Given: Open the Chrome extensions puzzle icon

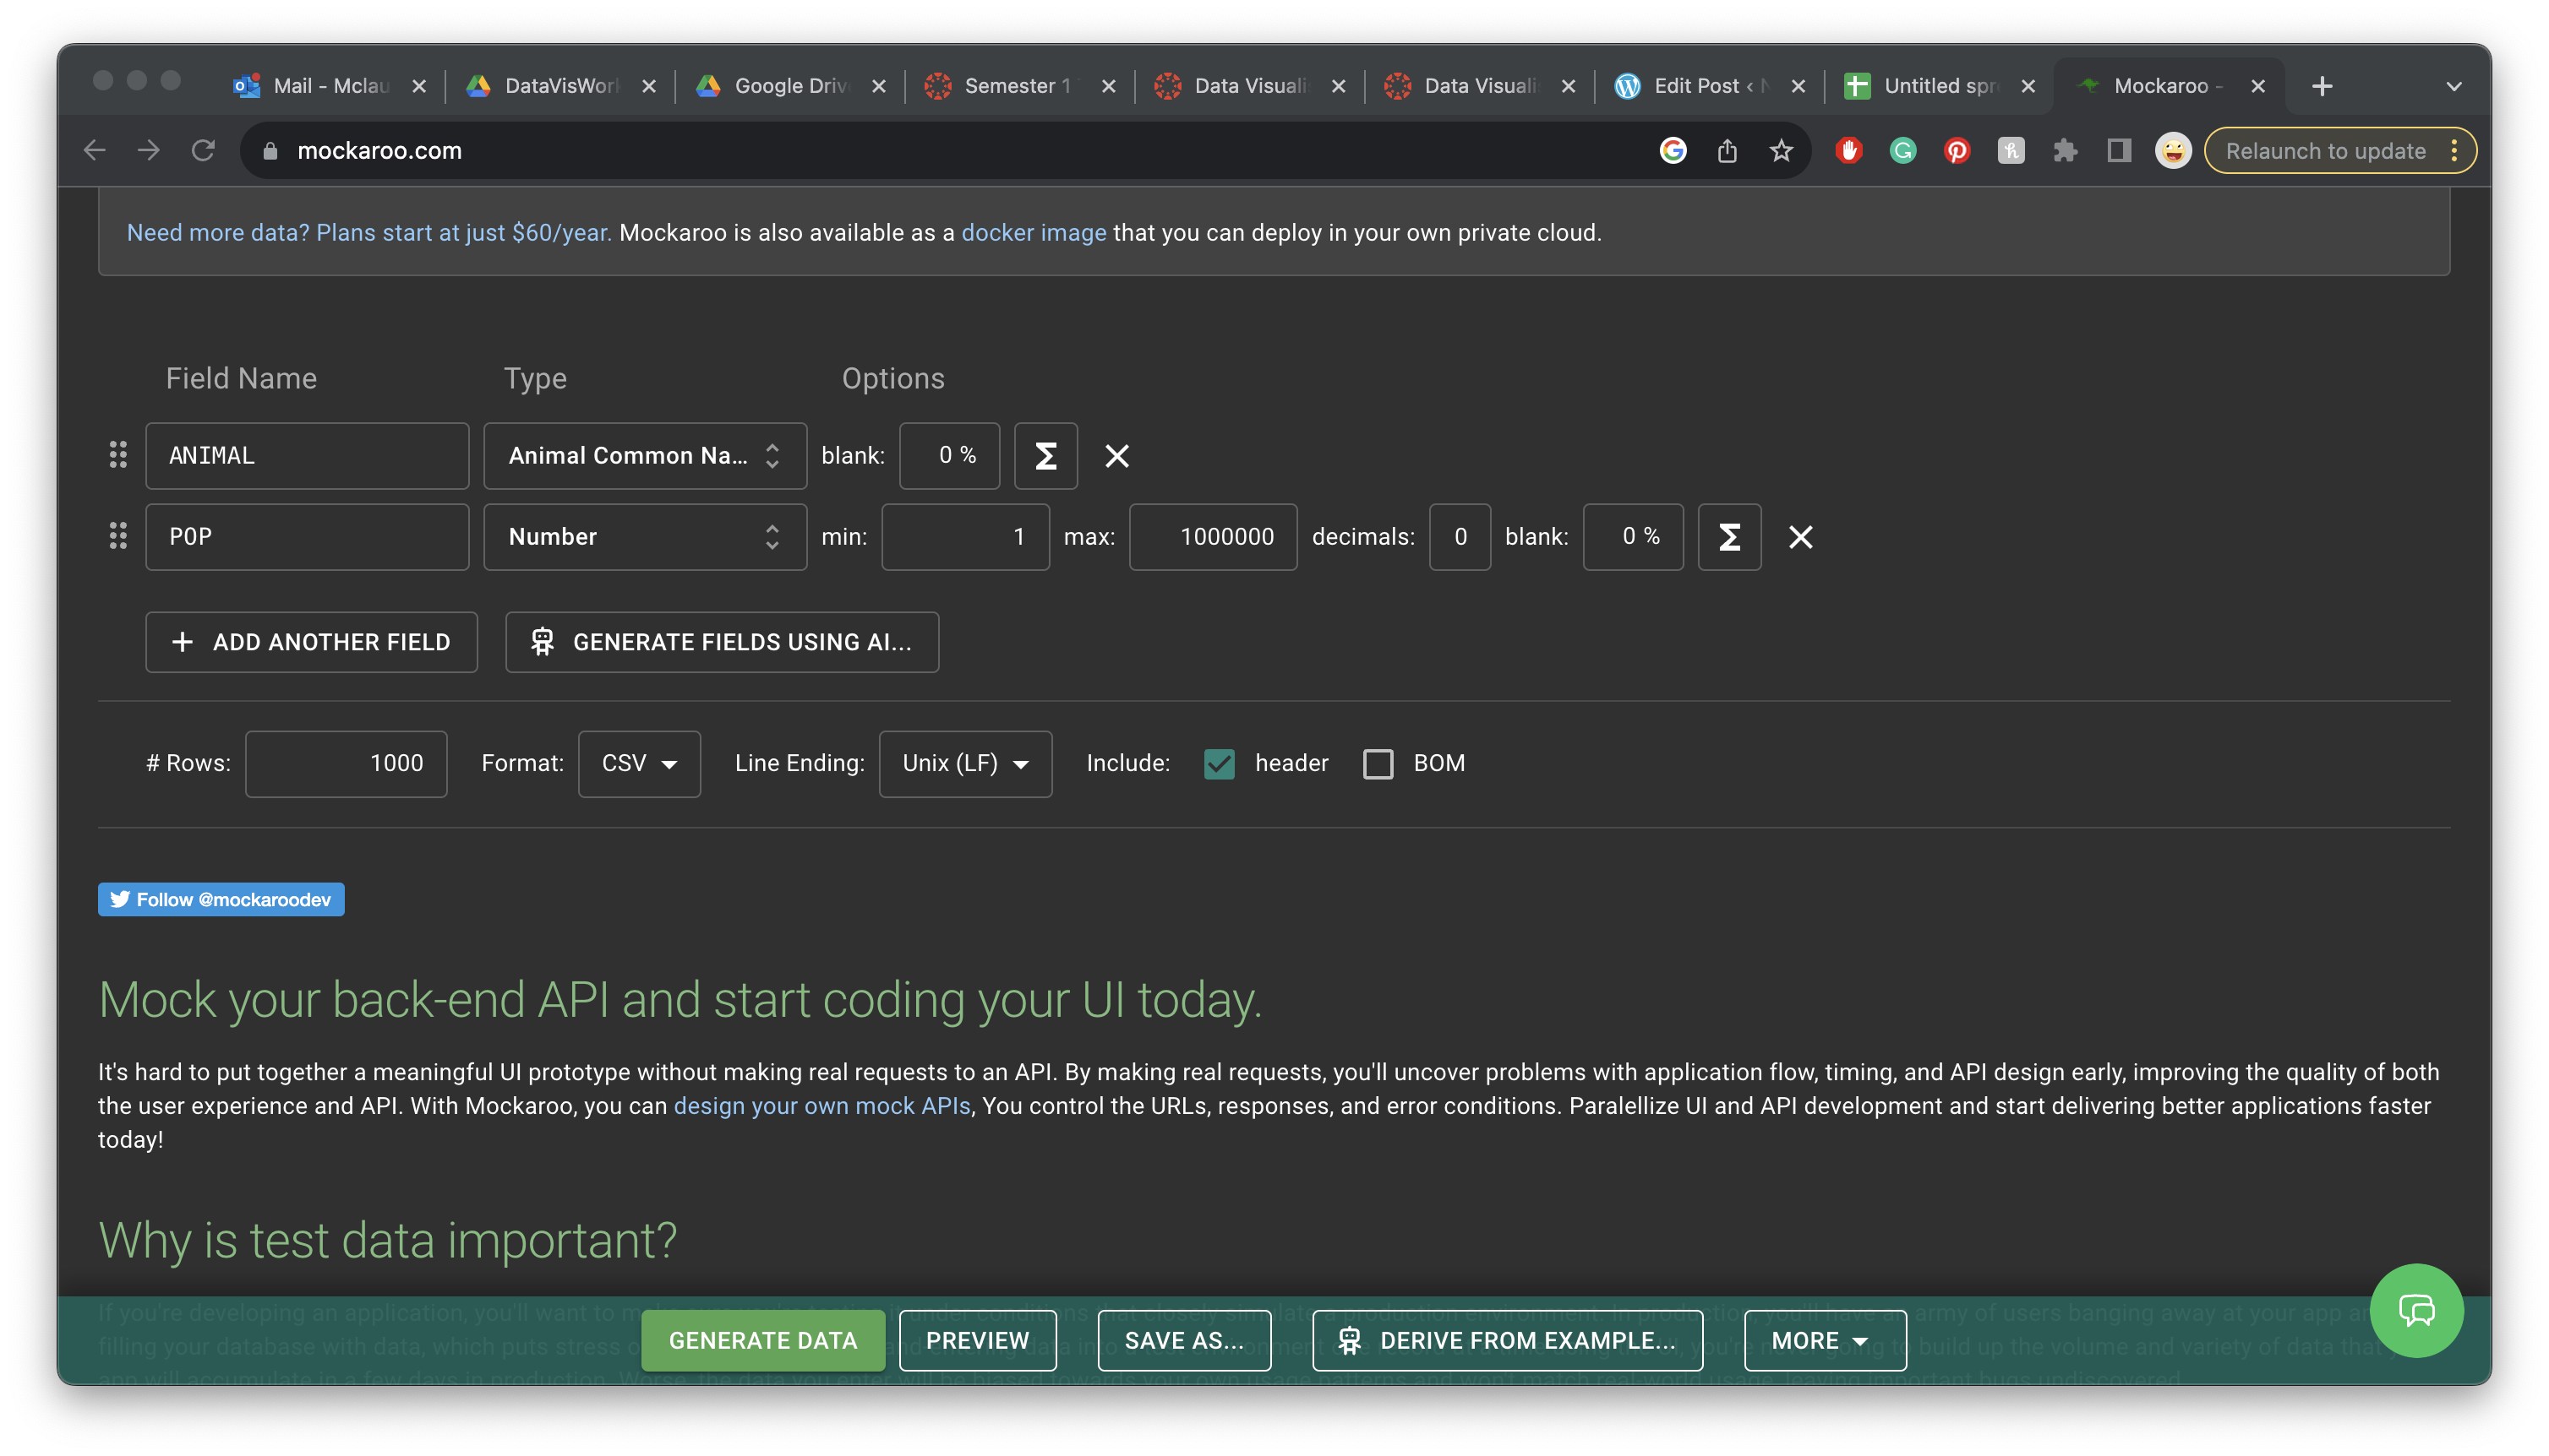Looking at the screenshot, I should coord(2065,151).
